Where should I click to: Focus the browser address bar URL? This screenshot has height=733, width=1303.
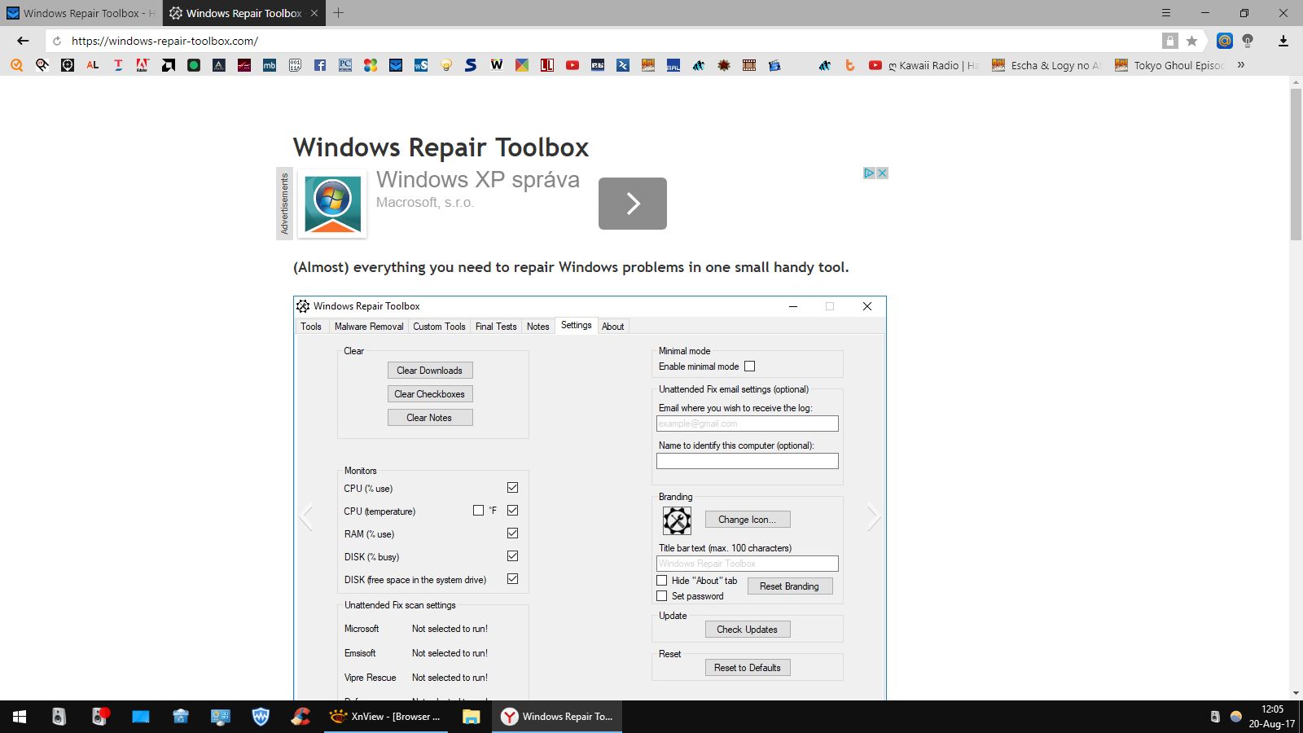(x=165, y=41)
